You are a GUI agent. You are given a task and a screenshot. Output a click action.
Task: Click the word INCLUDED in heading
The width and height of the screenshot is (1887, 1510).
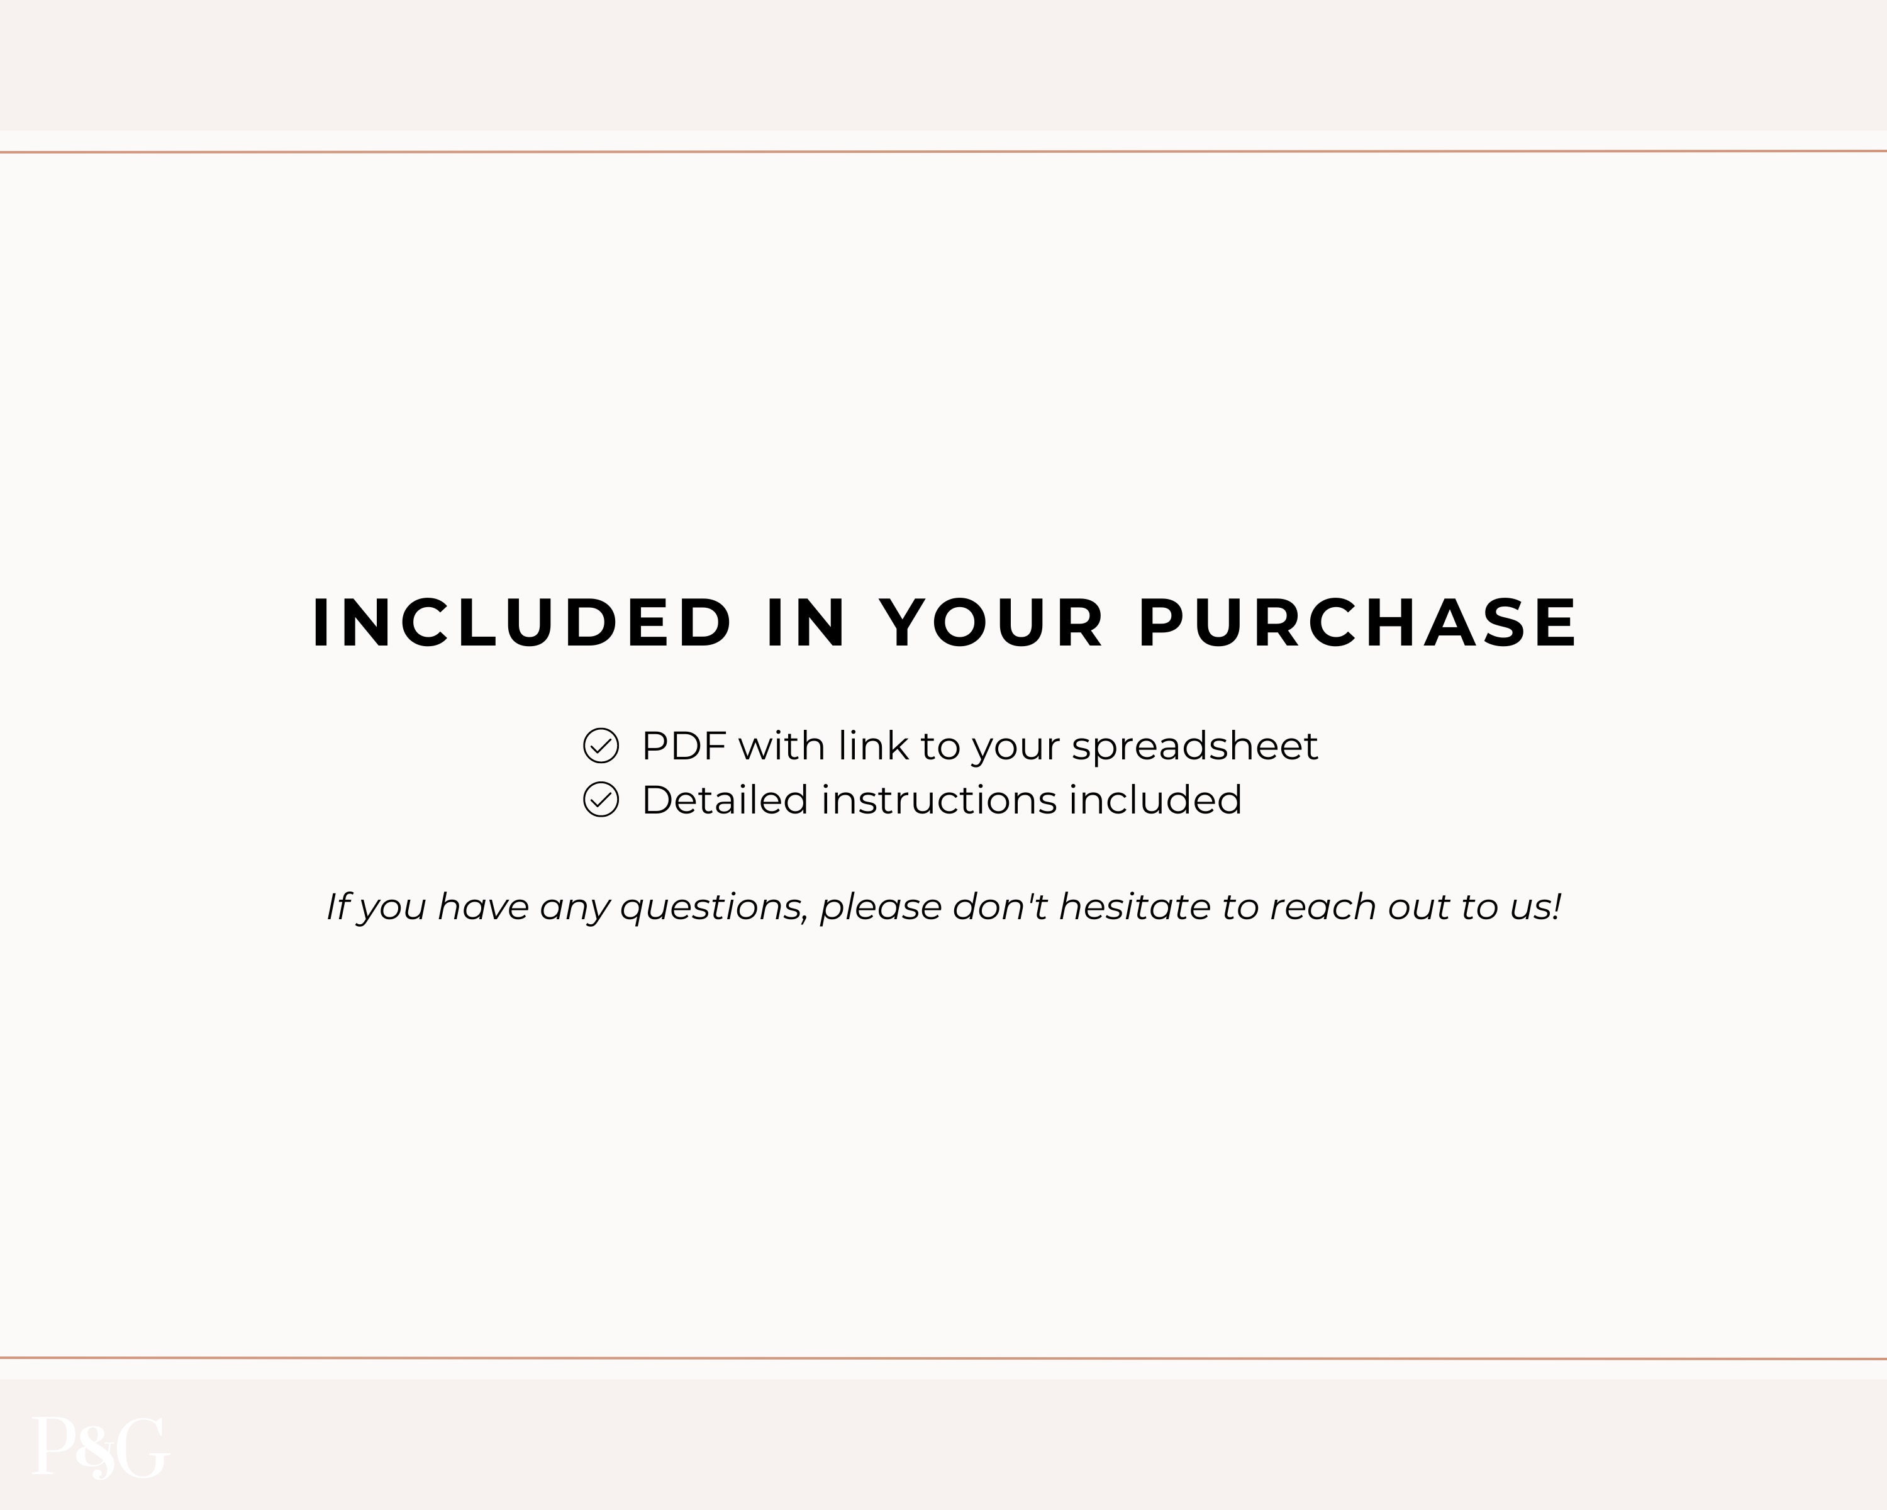coord(521,624)
